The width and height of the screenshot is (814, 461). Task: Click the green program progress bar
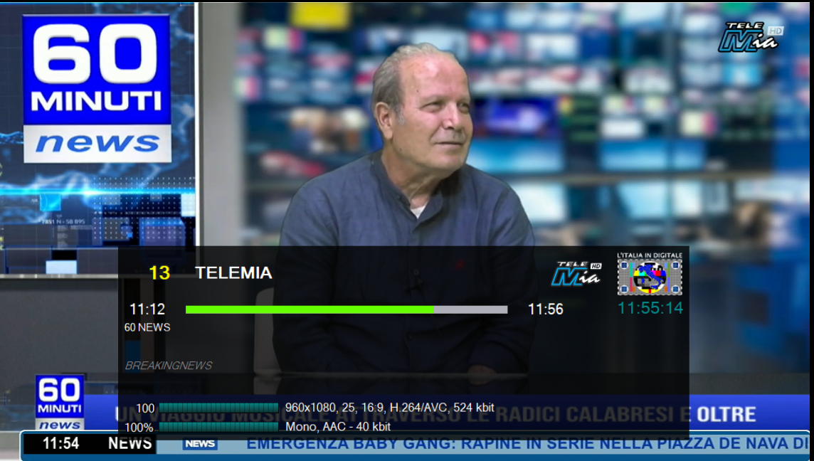(x=347, y=310)
